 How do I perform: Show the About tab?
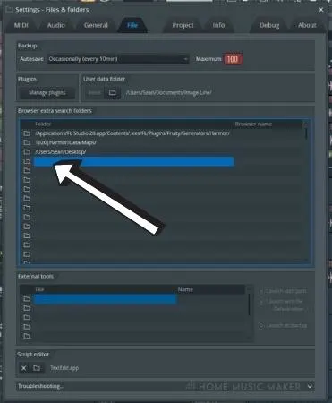coord(307,25)
